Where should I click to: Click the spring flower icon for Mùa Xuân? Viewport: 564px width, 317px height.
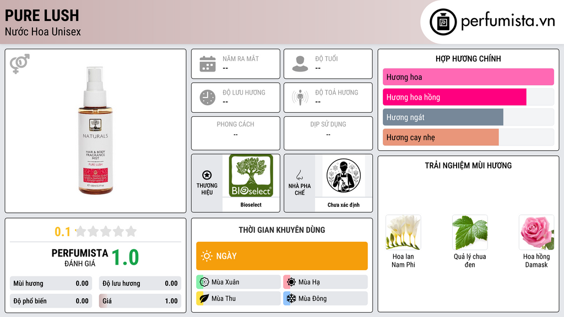tap(204, 282)
